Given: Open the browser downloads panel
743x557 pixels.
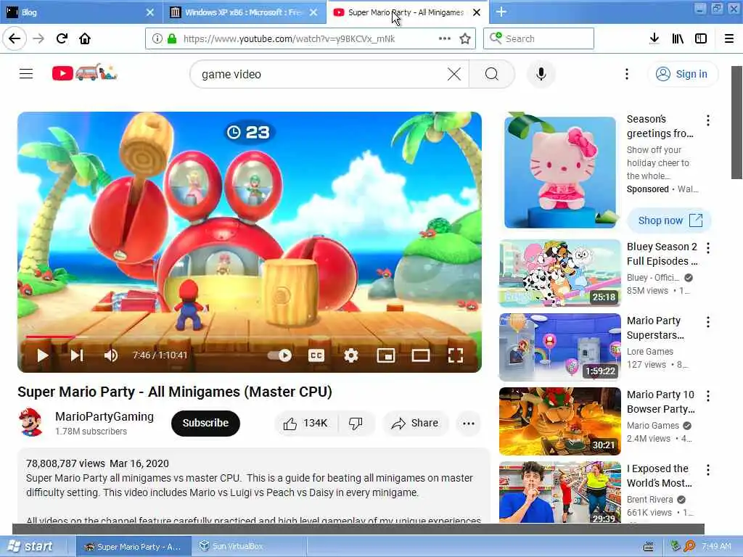Looking at the screenshot, I should 654,38.
